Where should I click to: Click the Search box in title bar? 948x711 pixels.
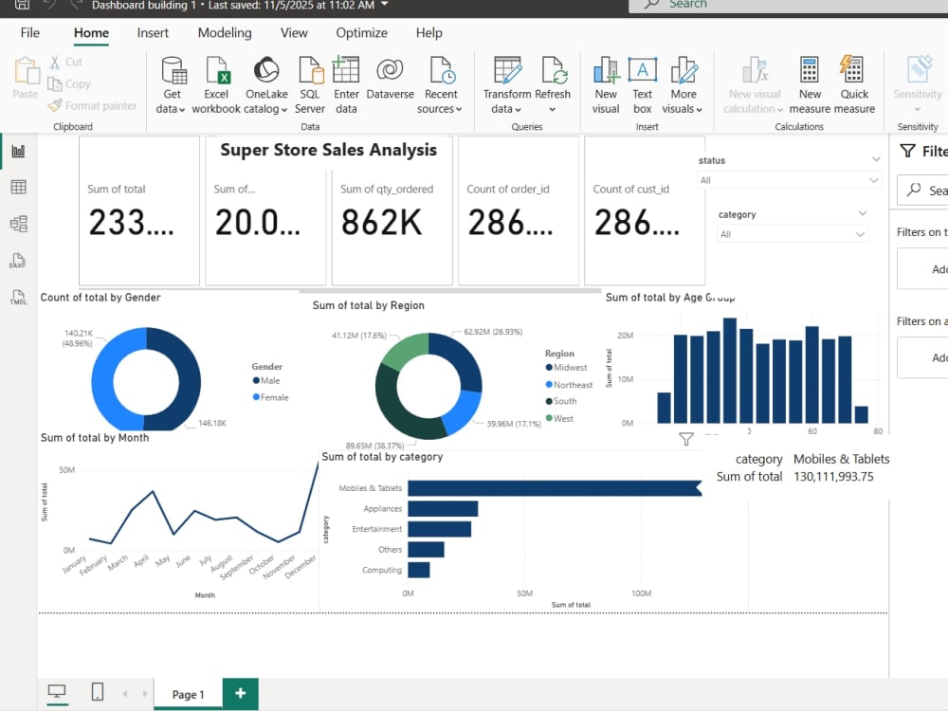pos(789,5)
